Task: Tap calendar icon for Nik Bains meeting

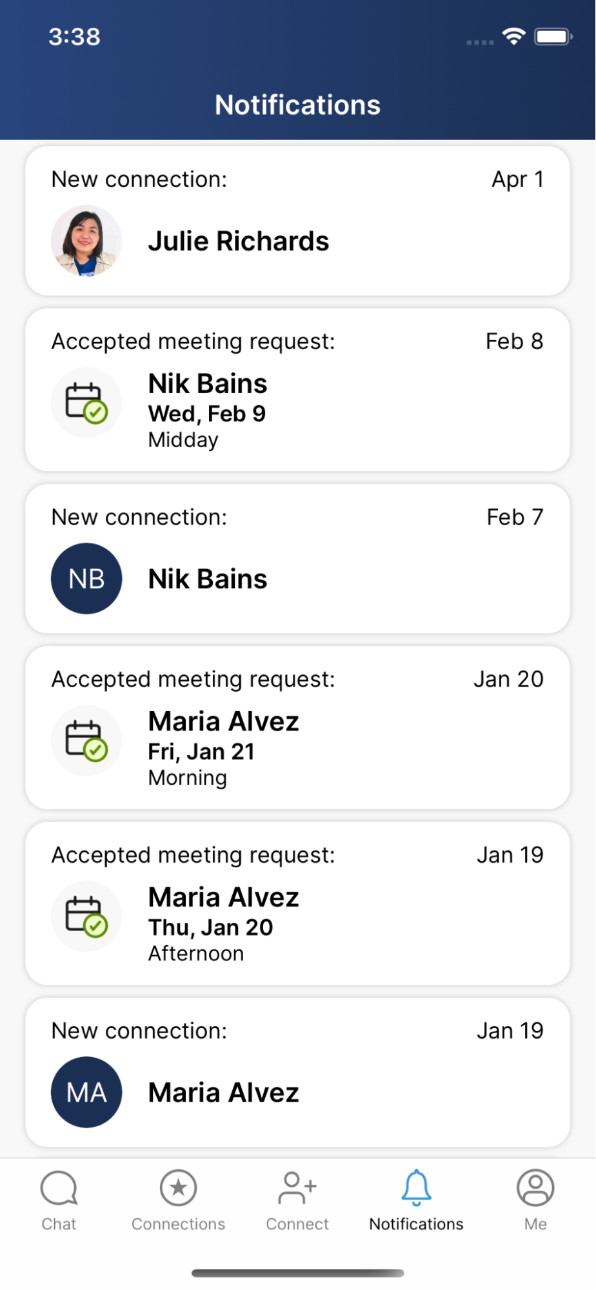Action: (86, 403)
